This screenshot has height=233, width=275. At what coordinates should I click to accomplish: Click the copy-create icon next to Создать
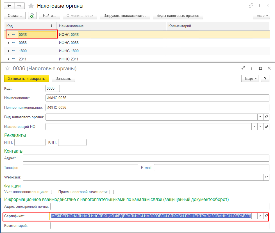click(x=32, y=16)
